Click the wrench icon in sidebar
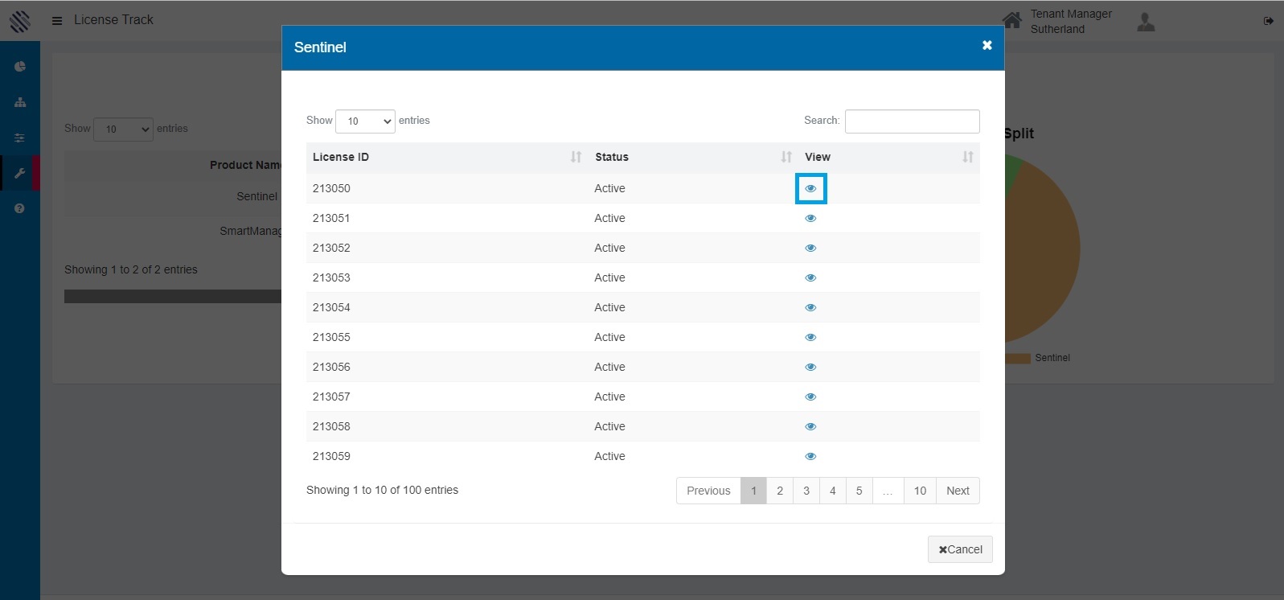Screen dimensions: 1284x600 (20, 174)
